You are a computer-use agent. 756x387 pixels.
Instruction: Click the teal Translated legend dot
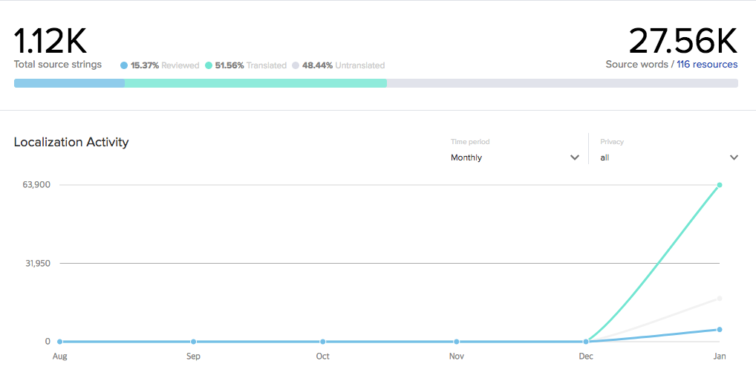click(208, 65)
